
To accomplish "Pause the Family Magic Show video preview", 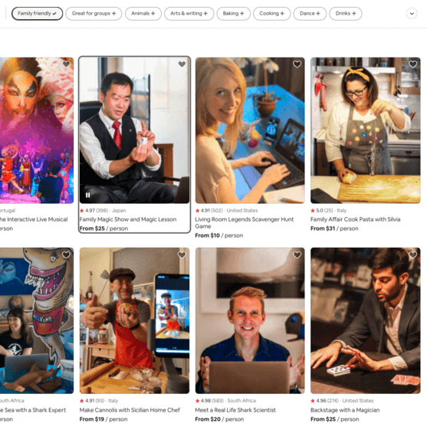I will 87,195.
